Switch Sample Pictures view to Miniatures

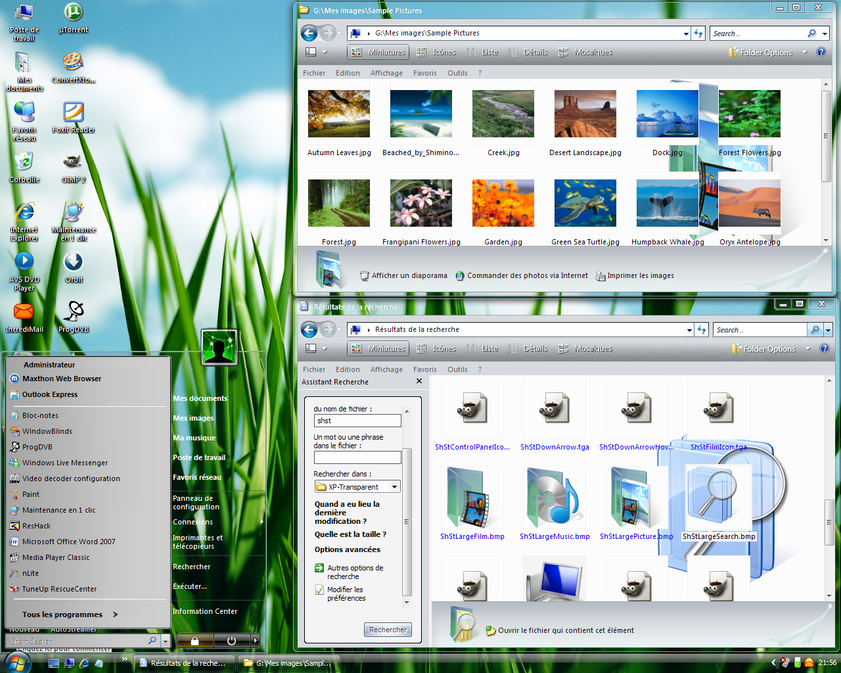[x=378, y=52]
